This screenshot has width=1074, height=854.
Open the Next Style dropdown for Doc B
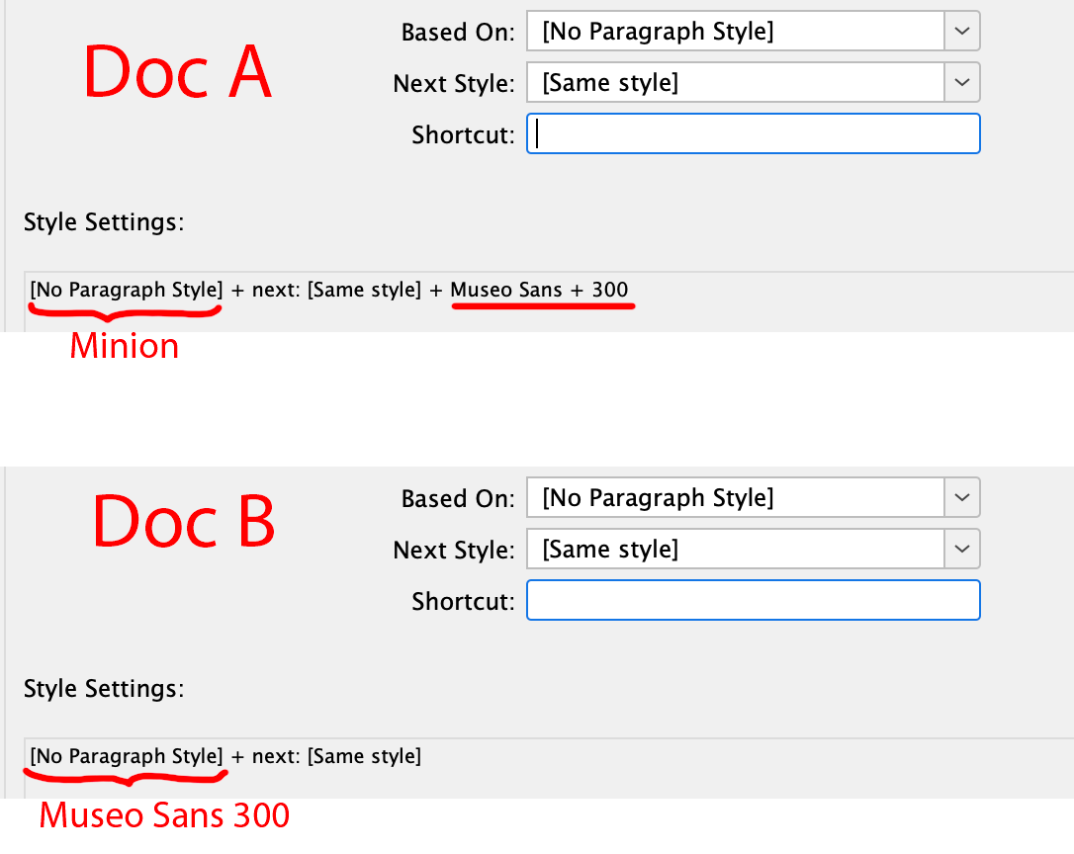pos(752,549)
